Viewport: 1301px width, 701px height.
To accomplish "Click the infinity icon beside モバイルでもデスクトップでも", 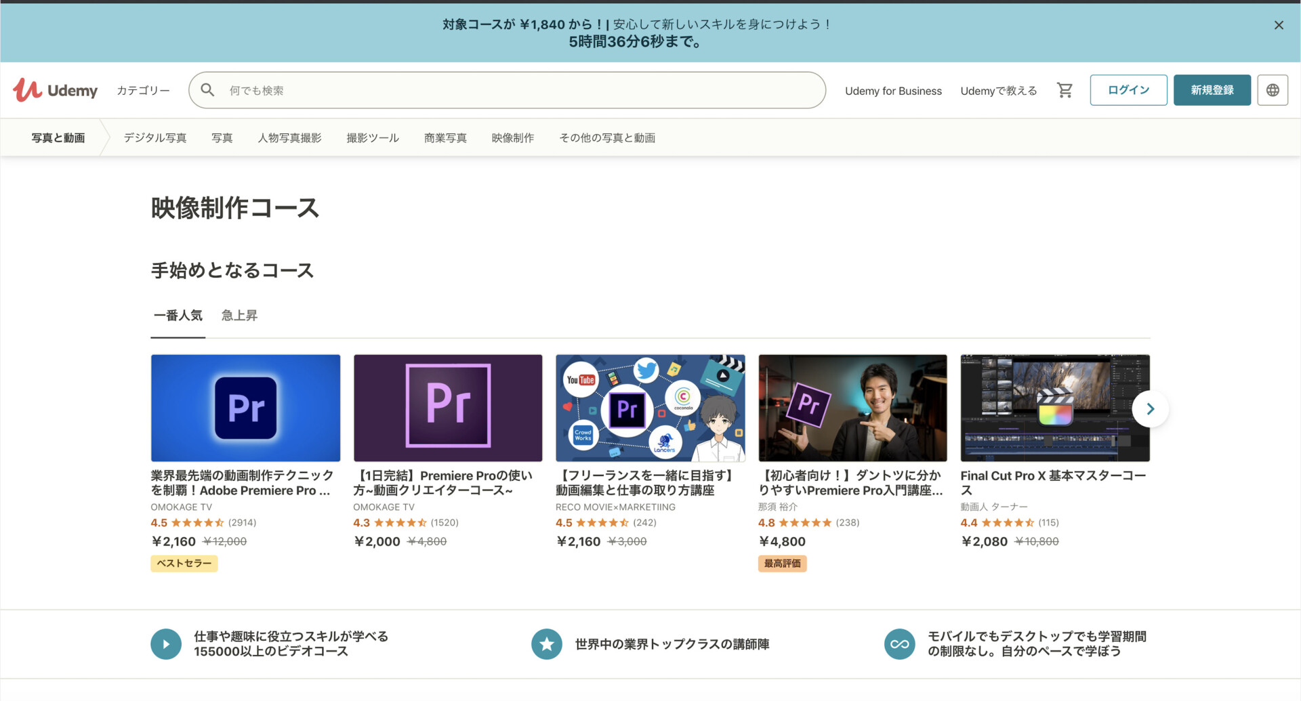I will (x=900, y=643).
